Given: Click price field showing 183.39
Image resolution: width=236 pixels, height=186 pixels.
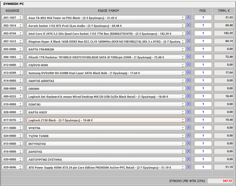Looking at the screenshot, I should click(x=224, y=33).
